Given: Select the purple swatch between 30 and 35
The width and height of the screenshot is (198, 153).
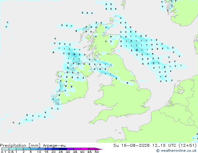Looking at the screenshot, I should pos(70,149).
